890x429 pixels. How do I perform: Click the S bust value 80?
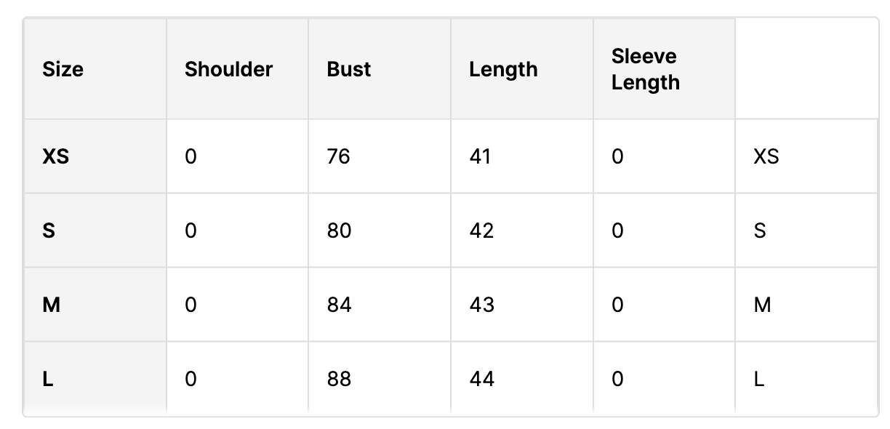click(339, 230)
